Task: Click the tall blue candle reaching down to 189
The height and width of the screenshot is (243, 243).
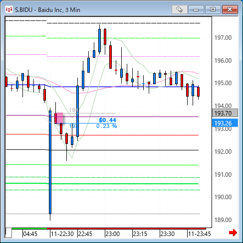Action: 50,162
